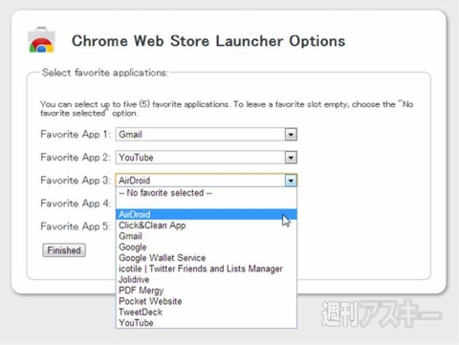Image resolution: width=459 pixels, height=345 pixels.
Task: Choose TweetDeck from the list
Action: [x=207, y=313]
